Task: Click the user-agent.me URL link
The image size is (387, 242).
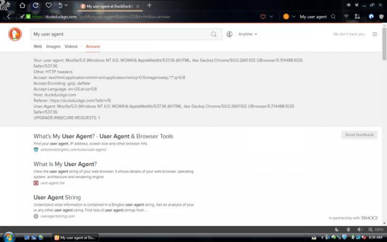Action: pos(53,183)
